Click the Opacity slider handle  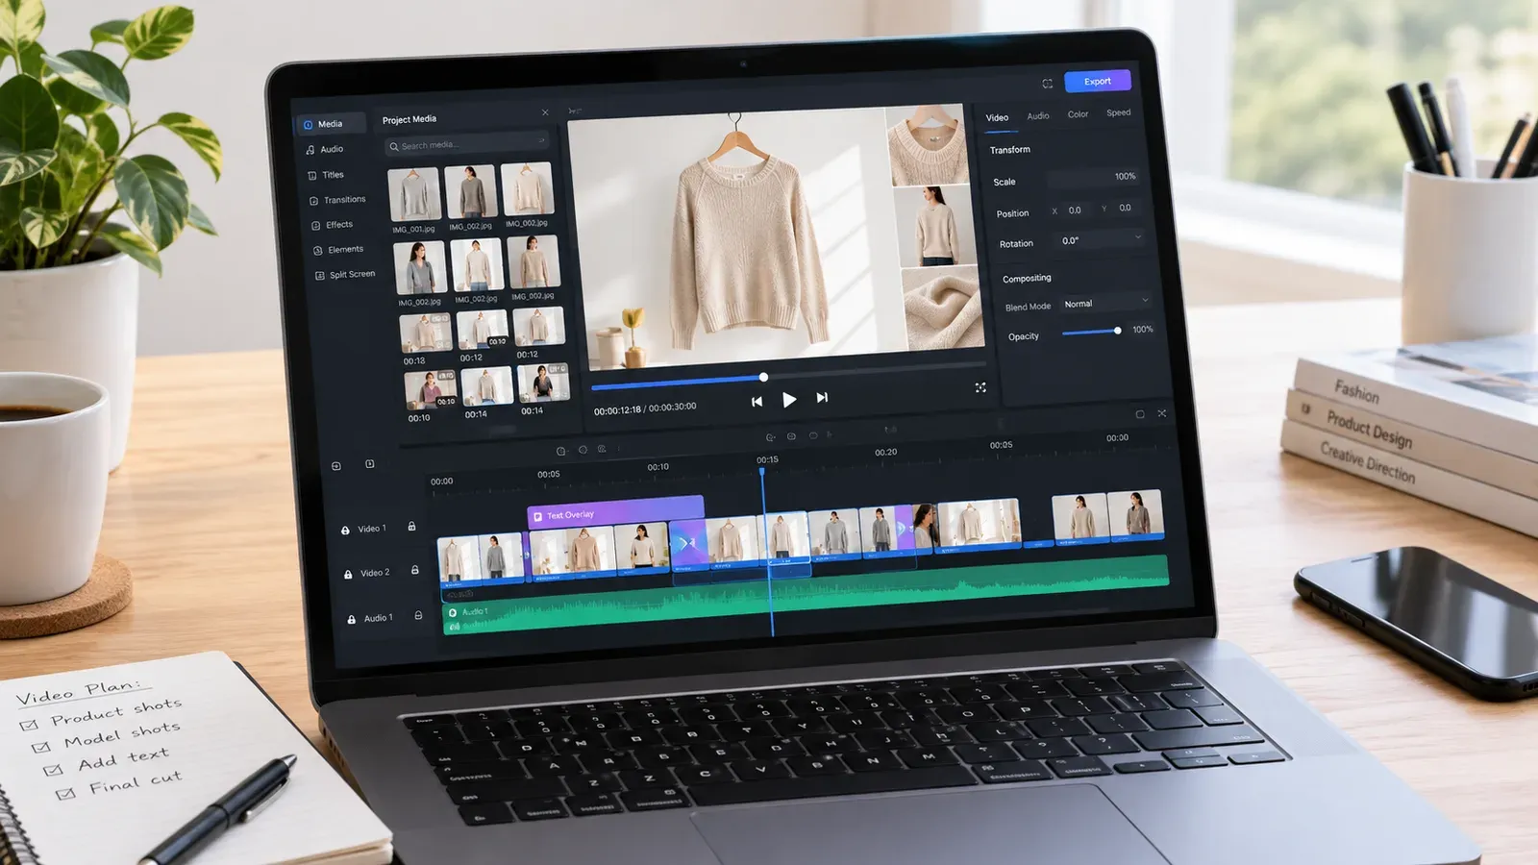[x=1117, y=331]
